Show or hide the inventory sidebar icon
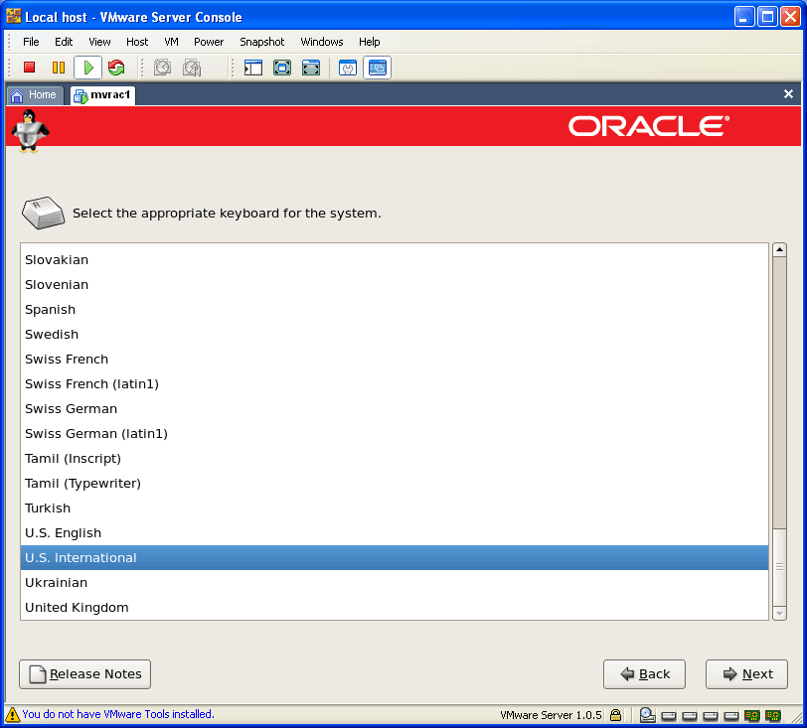This screenshot has height=728, width=807. tap(253, 68)
